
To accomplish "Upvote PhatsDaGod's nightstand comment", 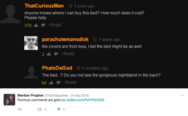I will (x=51, y=83).
